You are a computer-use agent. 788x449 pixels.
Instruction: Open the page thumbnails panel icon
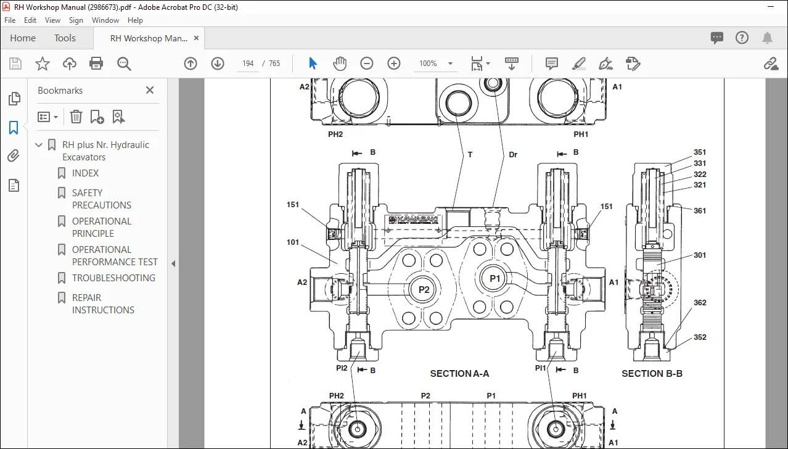(14, 99)
